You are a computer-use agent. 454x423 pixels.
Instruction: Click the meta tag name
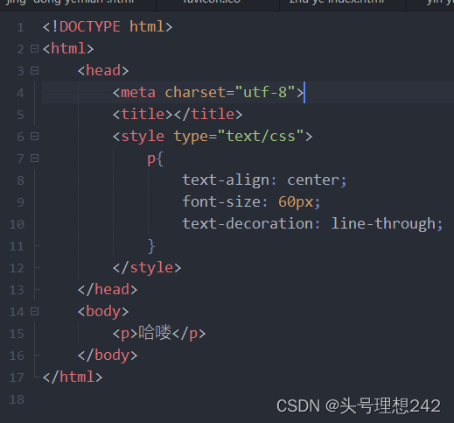[138, 93]
